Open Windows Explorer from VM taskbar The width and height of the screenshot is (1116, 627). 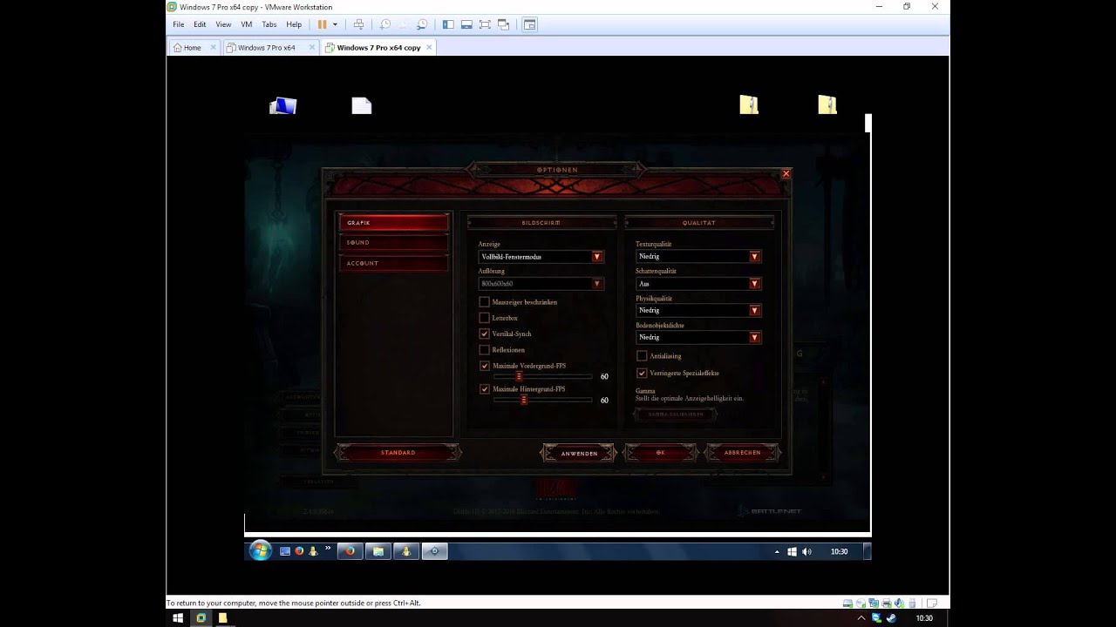click(378, 550)
